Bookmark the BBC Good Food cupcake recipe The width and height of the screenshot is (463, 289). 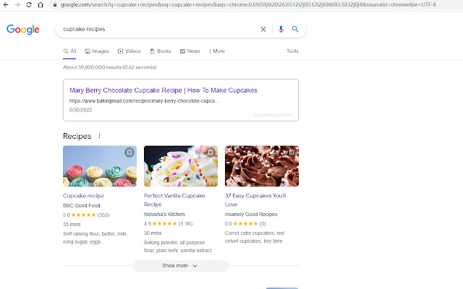(x=129, y=152)
